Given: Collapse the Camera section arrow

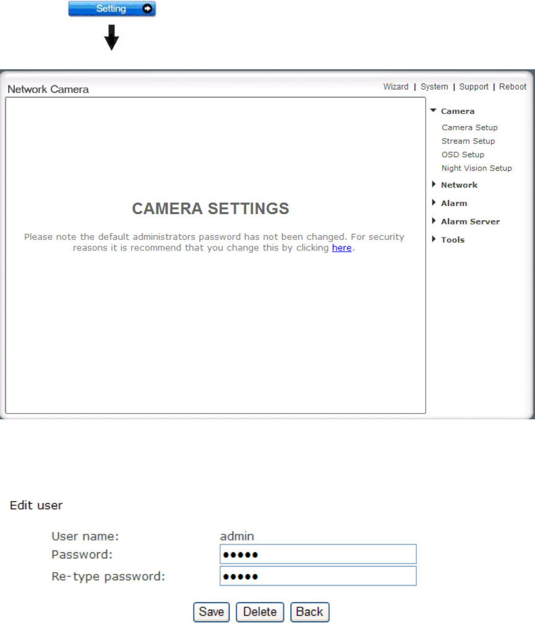Looking at the screenshot, I should tap(434, 111).
